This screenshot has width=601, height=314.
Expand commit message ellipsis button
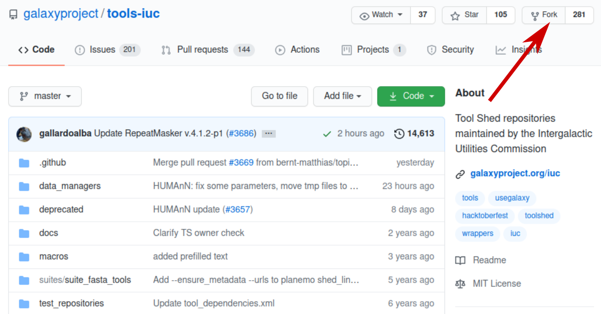pyautogui.click(x=269, y=134)
